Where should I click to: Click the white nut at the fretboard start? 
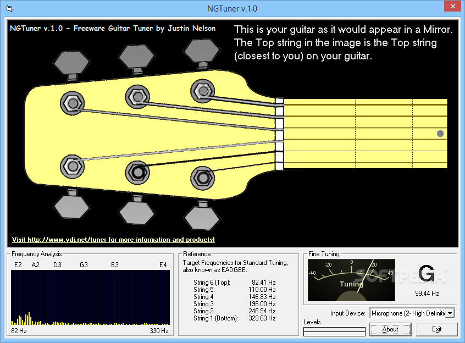pos(279,134)
